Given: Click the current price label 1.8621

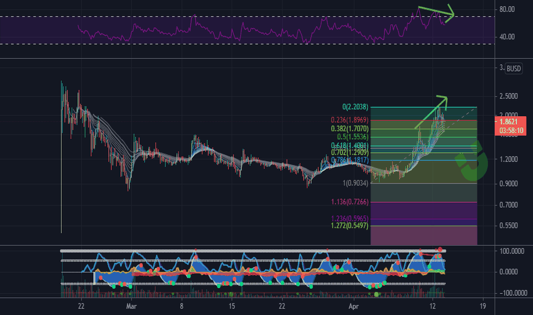Looking at the screenshot, I should [x=508, y=121].
